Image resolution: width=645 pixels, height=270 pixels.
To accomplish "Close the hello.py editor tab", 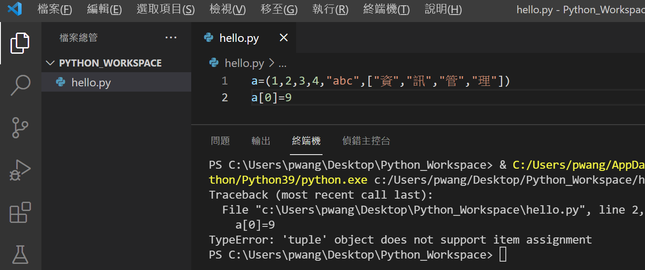I will pyautogui.click(x=284, y=38).
